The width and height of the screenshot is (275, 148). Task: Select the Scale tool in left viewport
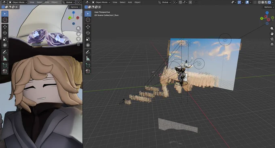(5, 39)
